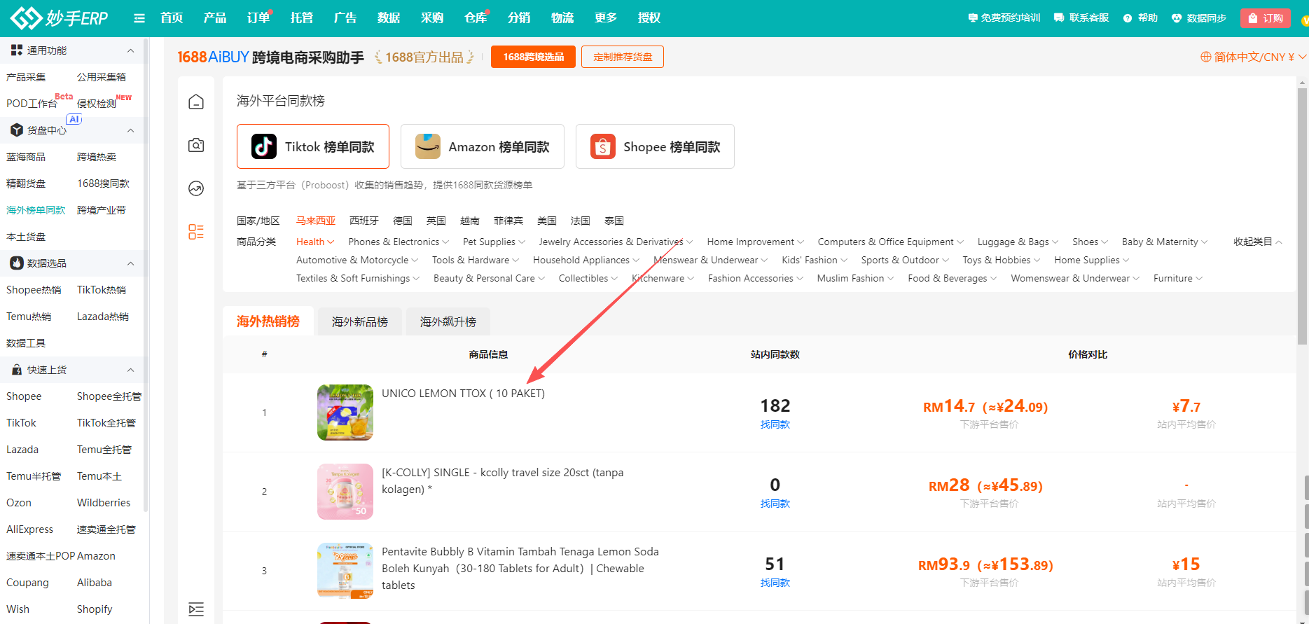
Task: Open 仓库 in top menu
Action: click(476, 18)
